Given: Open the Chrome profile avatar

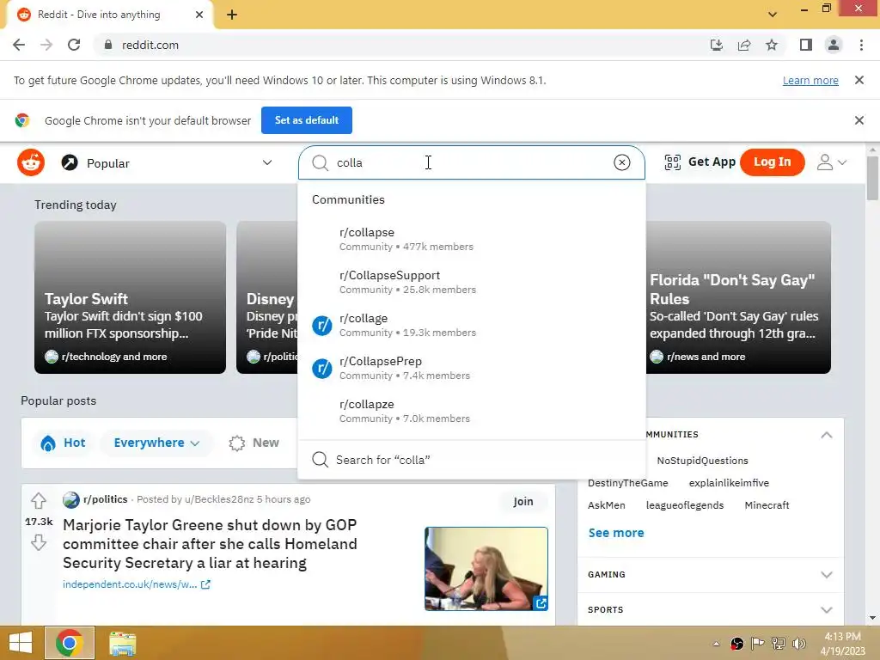Looking at the screenshot, I should [x=834, y=45].
